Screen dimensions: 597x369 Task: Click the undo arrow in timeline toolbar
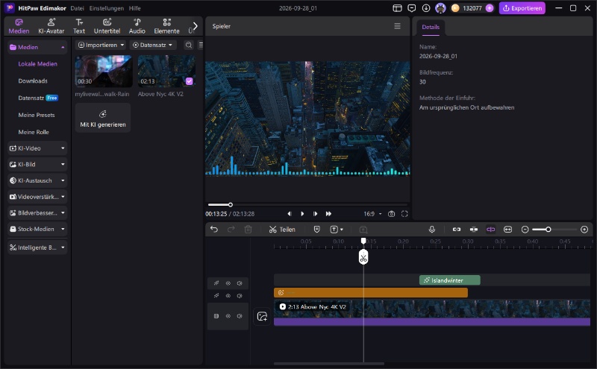pyautogui.click(x=214, y=230)
